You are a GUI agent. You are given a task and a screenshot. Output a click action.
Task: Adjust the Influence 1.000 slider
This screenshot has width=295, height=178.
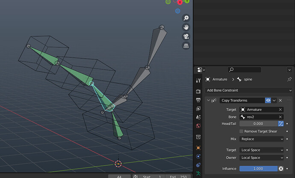click(x=258, y=169)
